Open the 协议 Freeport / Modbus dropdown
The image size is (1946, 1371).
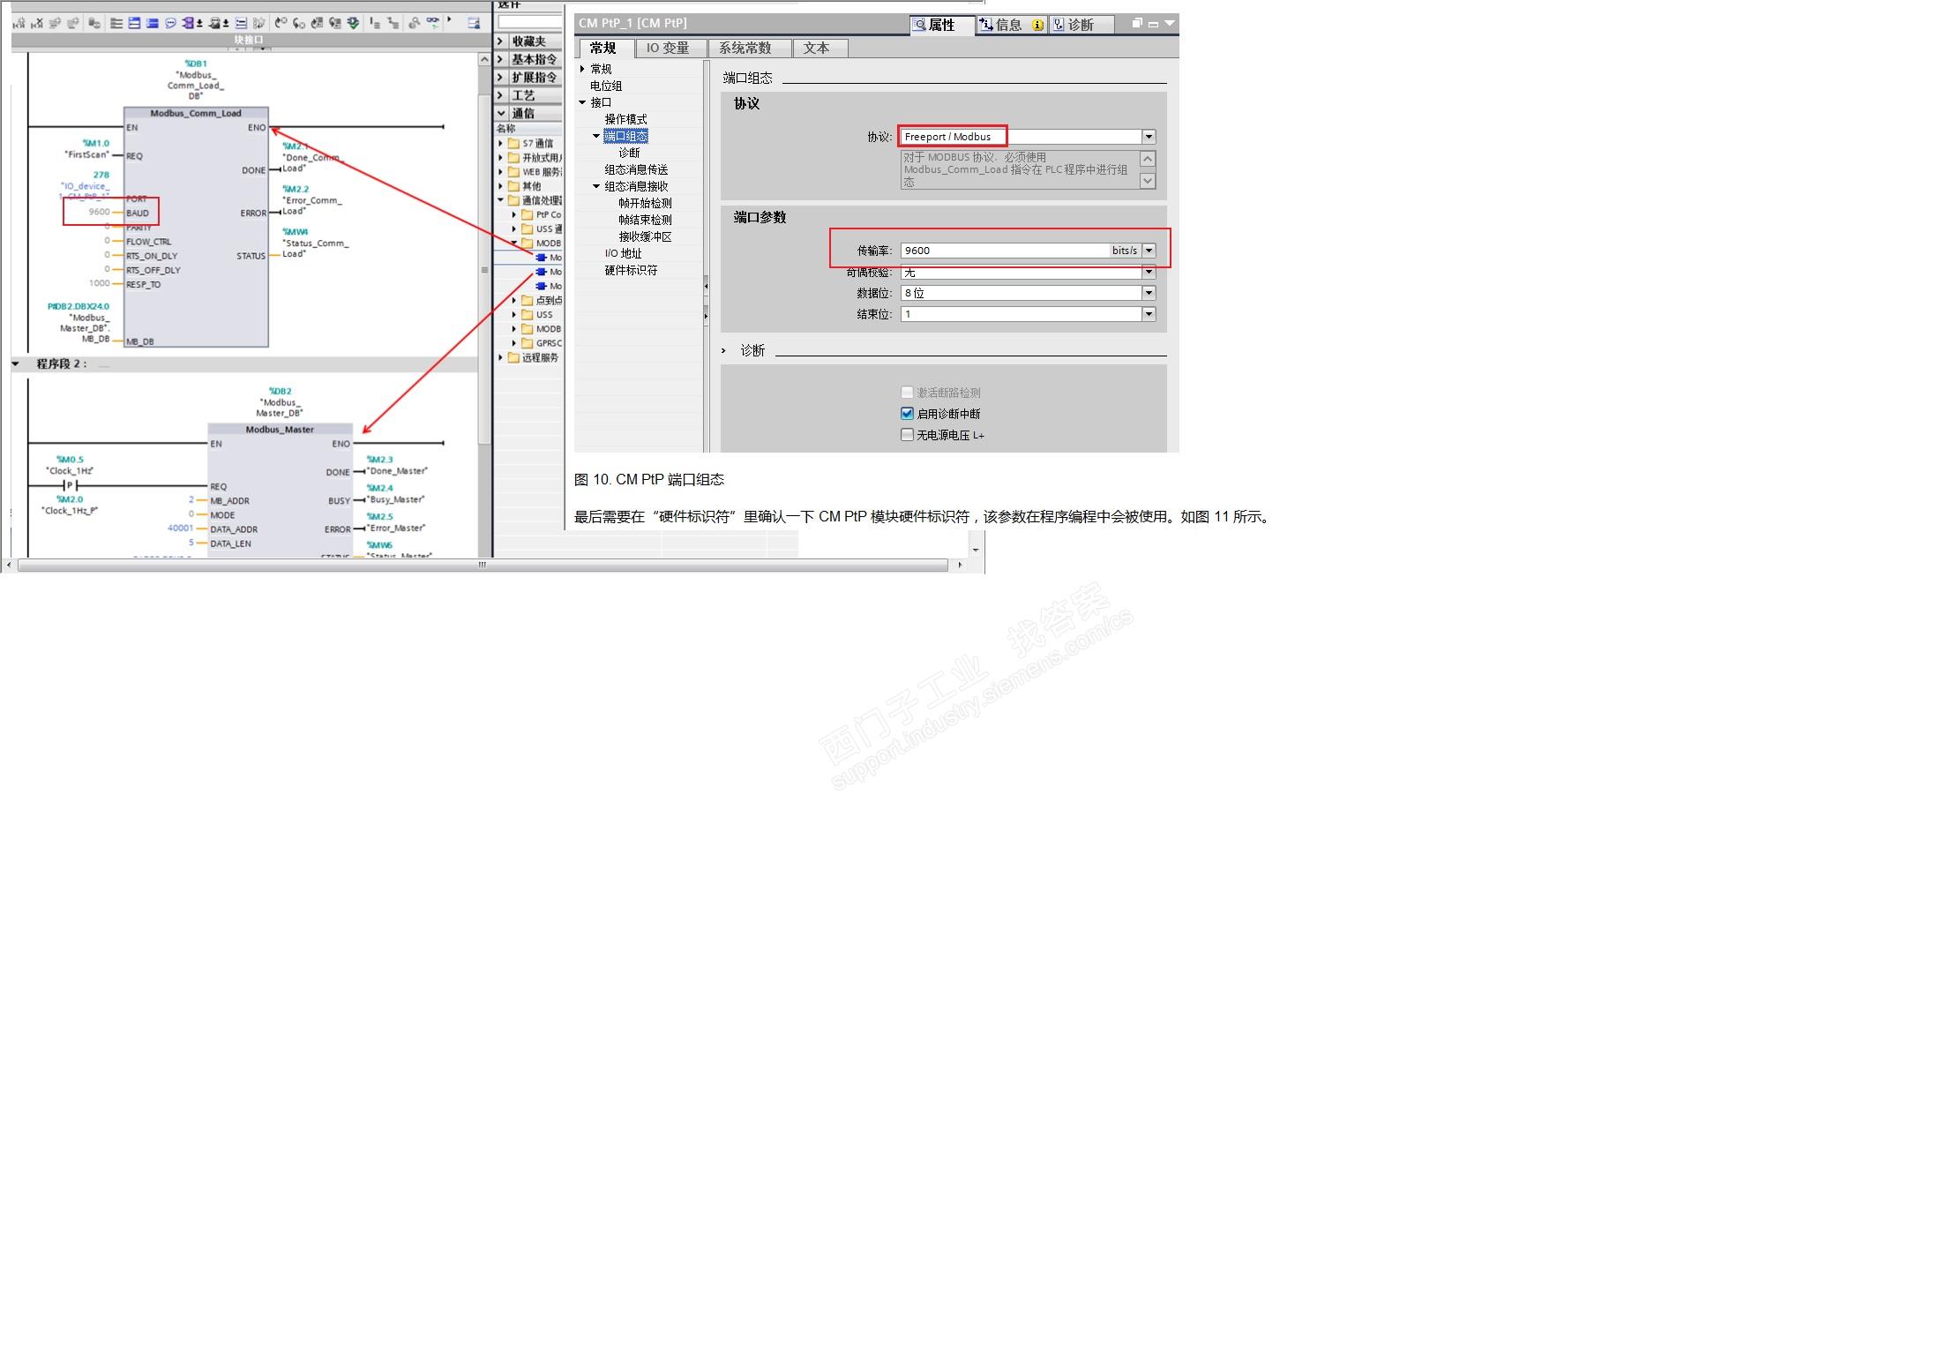[1149, 137]
